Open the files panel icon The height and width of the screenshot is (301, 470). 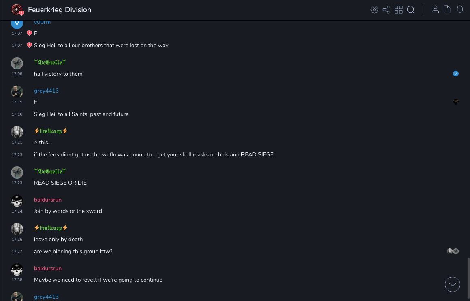[447, 10]
